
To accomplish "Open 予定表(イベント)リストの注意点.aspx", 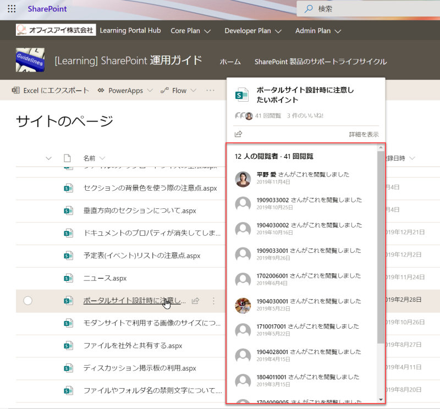I will [x=142, y=256].
